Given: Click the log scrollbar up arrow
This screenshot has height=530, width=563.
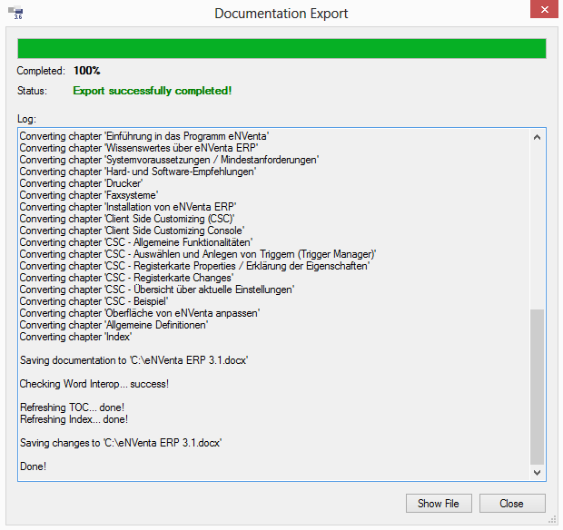Looking at the screenshot, I should pyautogui.click(x=538, y=137).
